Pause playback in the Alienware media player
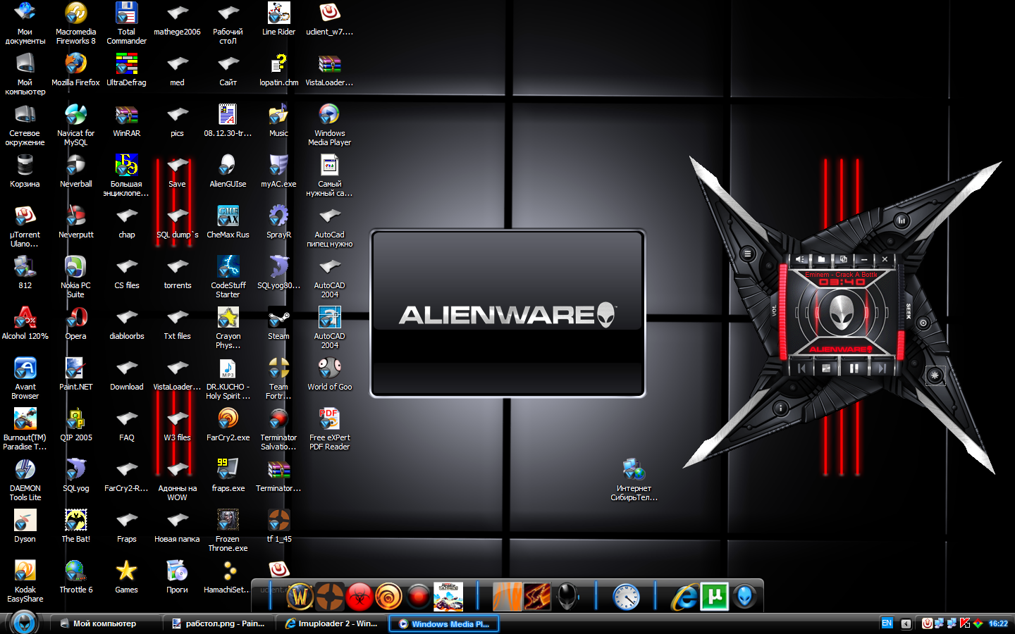Viewport: 1015px width, 634px height. click(854, 368)
